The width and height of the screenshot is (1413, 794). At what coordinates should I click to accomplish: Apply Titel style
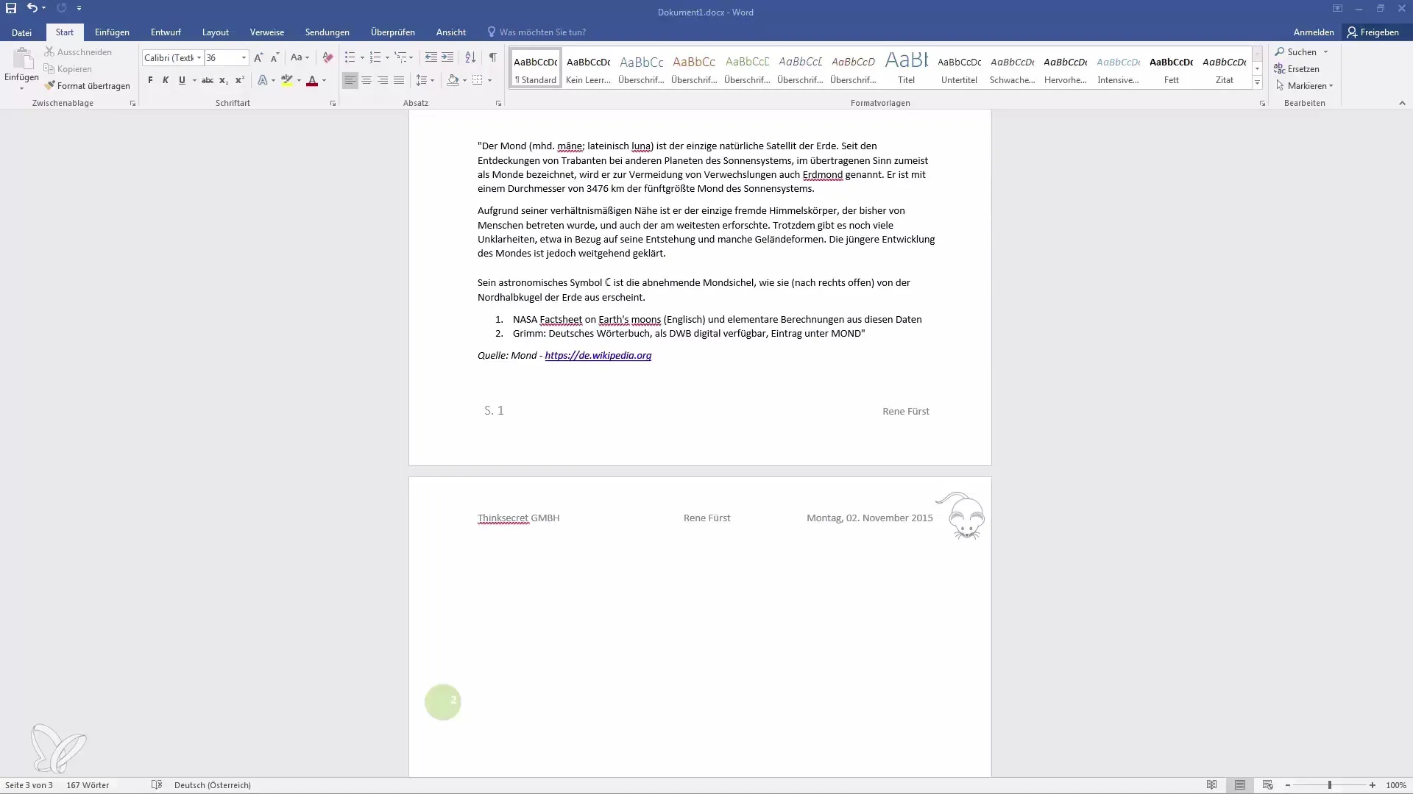906,68
